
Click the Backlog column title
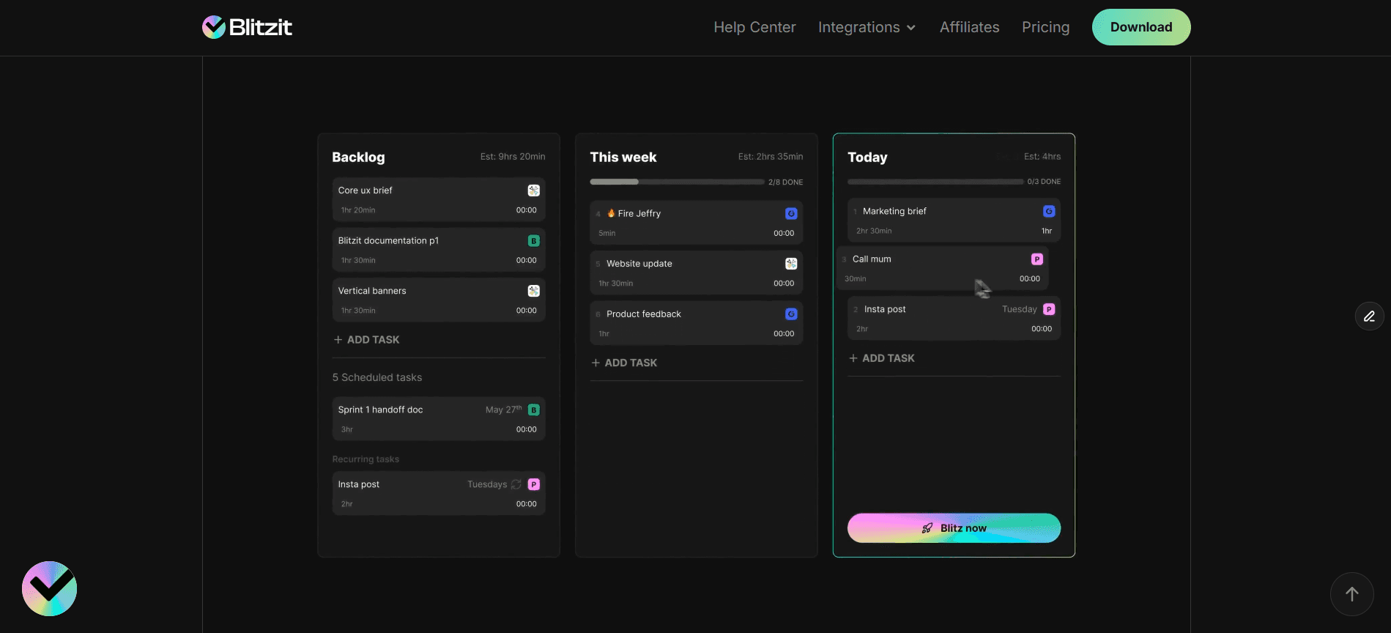click(358, 158)
